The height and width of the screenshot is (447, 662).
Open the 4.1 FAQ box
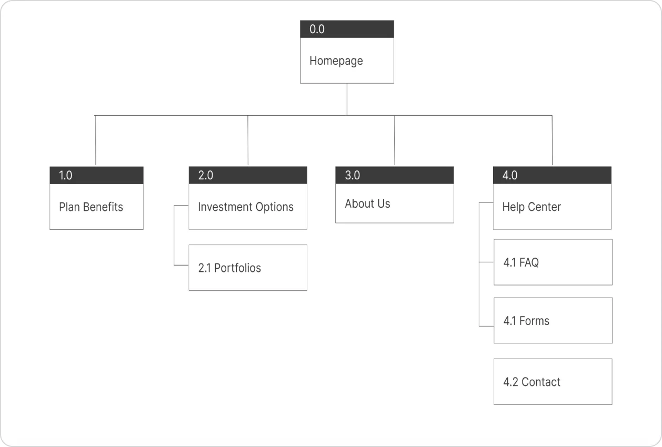tap(553, 262)
